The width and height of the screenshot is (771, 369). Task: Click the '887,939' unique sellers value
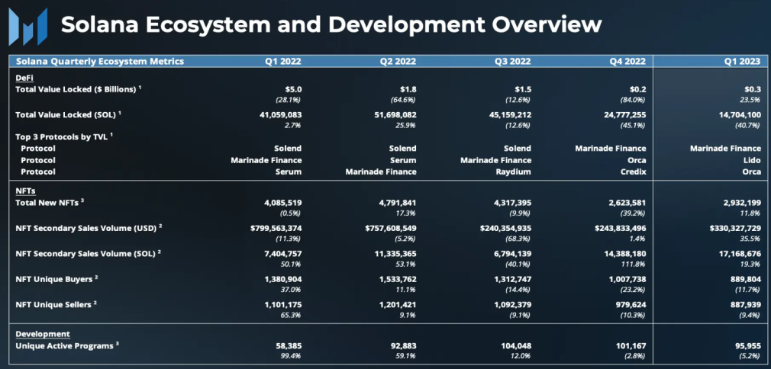point(746,305)
